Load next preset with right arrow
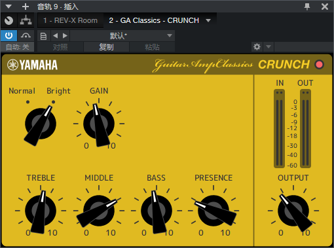 pyautogui.click(x=65, y=35)
